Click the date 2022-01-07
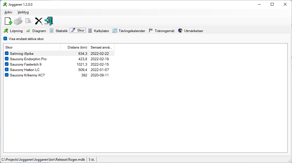Image resolution: width=292 pixels, height=163 pixels. click(100, 70)
